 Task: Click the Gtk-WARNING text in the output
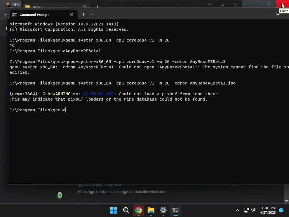point(56,94)
